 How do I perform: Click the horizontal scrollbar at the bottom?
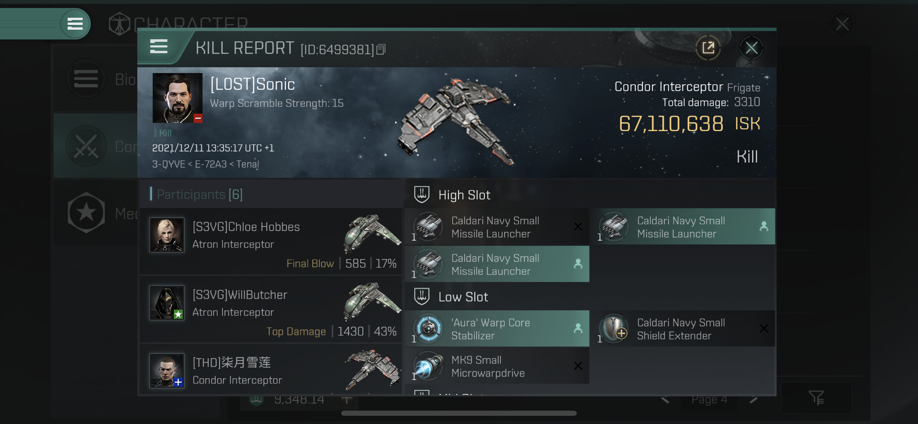[x=459, y=413]
